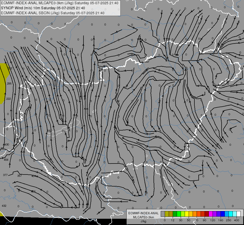
Task: Click the legend scale value 50
Action: point(189,220)
